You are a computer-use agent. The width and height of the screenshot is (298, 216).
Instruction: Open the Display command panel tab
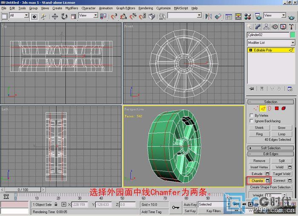coord(283,27)
